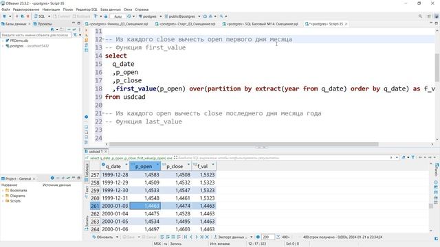This screenshot has height=247, width=440.
Task: Open the postgres active connection selector
Action: pyautogui.click(x=150, y=16)
